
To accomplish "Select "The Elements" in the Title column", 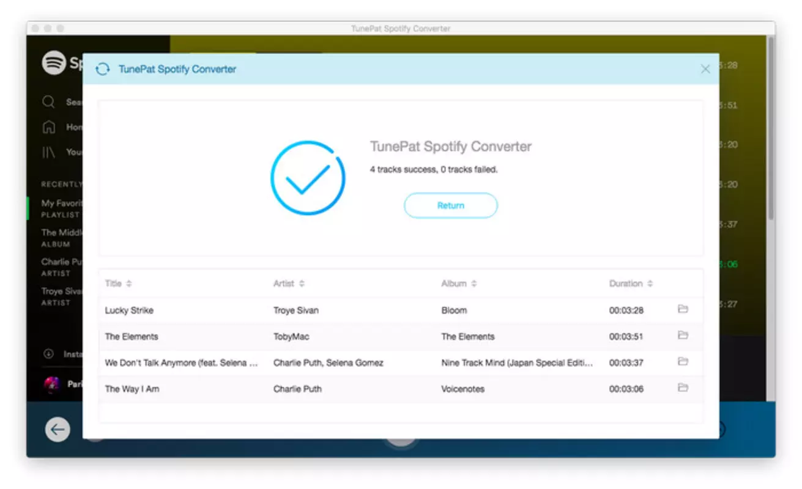I will [x=132, y=337].
